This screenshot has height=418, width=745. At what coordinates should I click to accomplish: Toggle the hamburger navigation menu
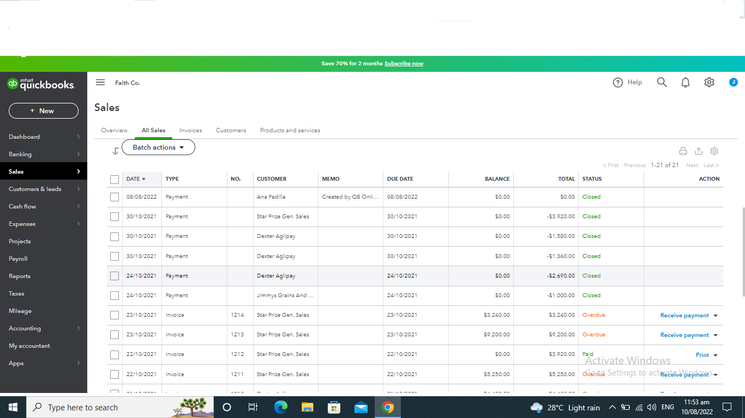click(100, 82)
